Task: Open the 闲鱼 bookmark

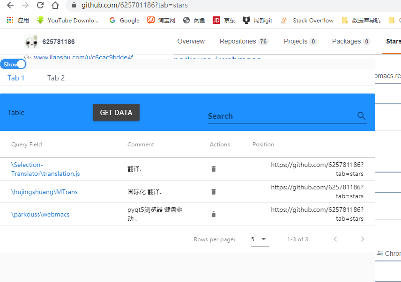Action: pyautogui.click(x=194, y=21)
